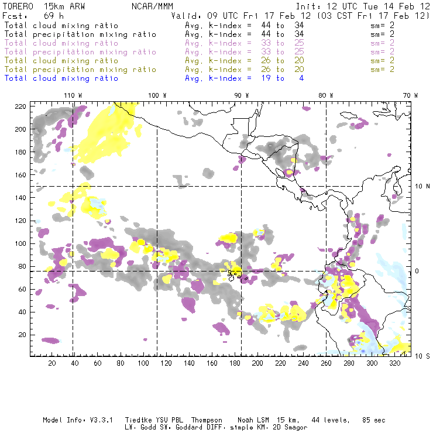Select the y-axis grid label "160"
433x433 pixels.
click(20, 175)
